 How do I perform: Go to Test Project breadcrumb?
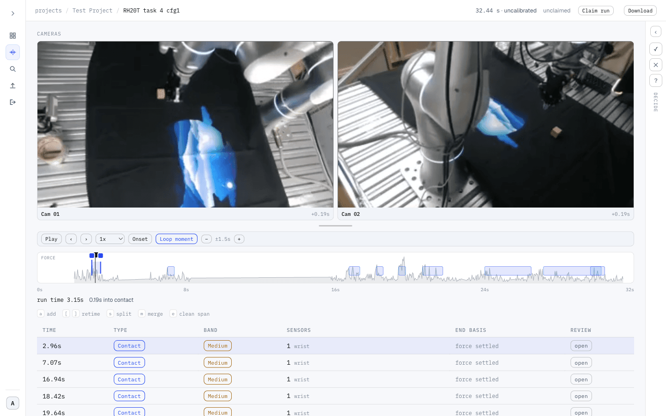[92, 11]
